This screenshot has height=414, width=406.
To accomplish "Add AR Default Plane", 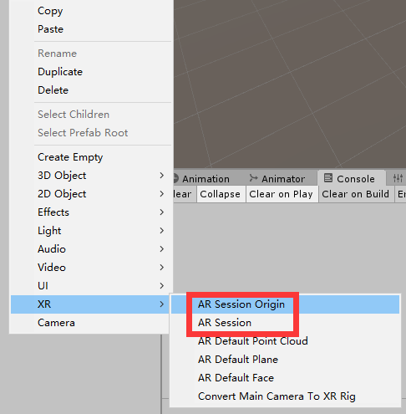I will (285, 360).
